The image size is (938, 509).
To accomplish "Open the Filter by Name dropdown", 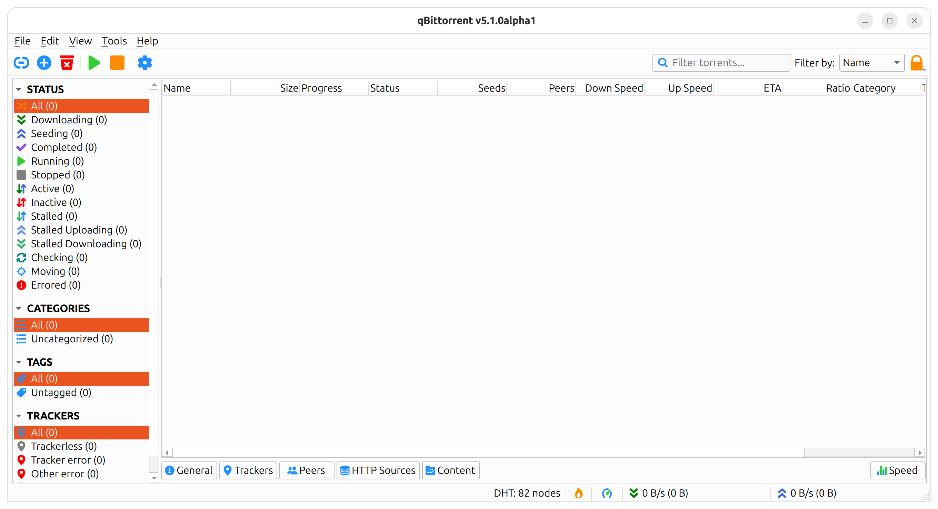I will [x=871, y=63].
